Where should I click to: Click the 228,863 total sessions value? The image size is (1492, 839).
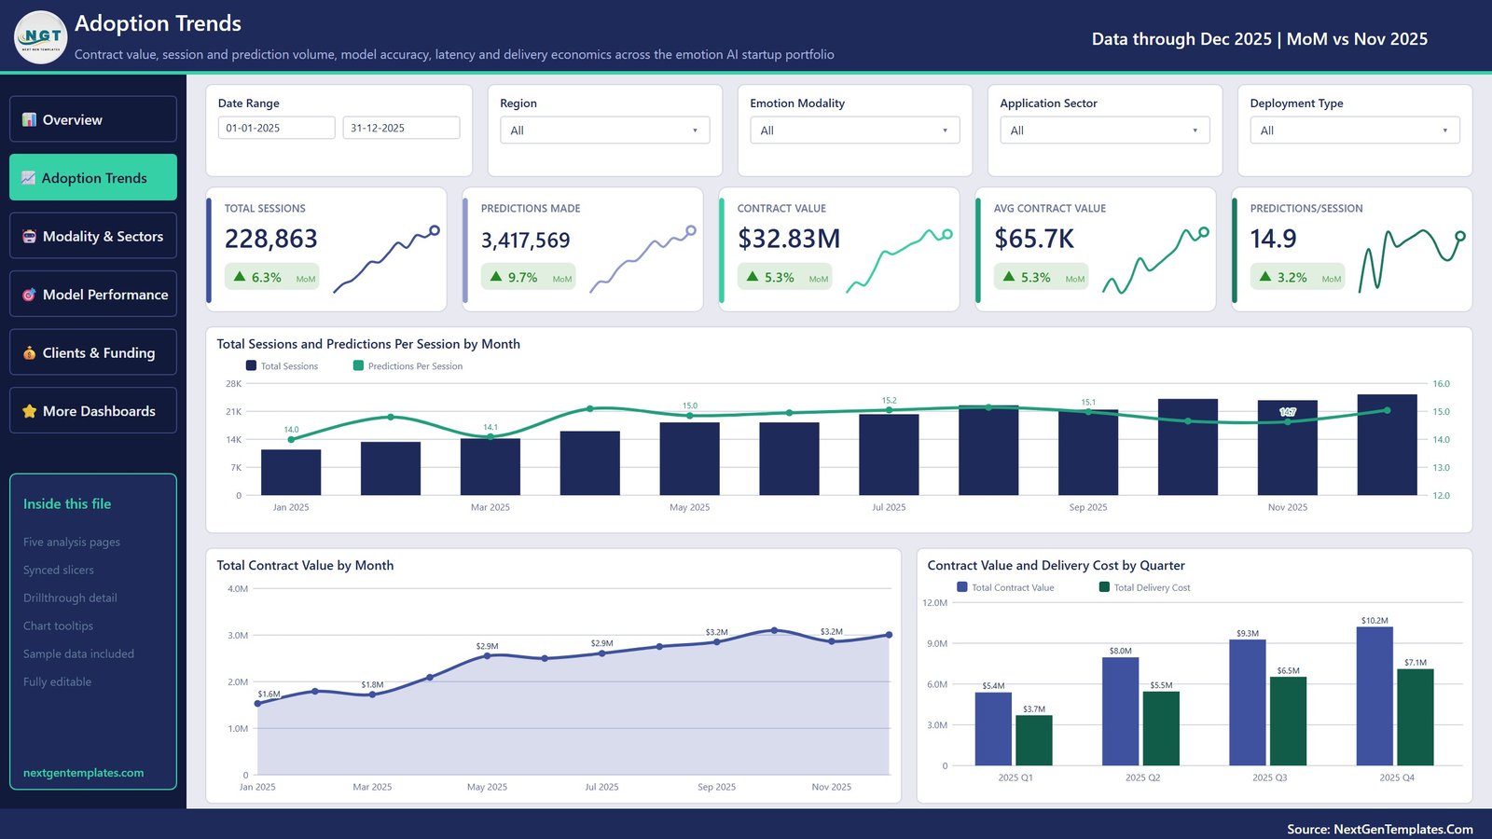pos(271,240)
